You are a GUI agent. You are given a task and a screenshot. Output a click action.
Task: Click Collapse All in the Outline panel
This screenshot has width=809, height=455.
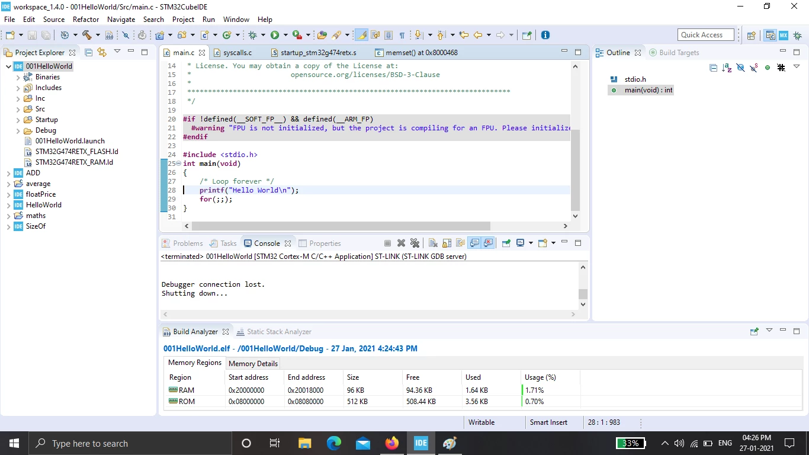click(713, 68)
